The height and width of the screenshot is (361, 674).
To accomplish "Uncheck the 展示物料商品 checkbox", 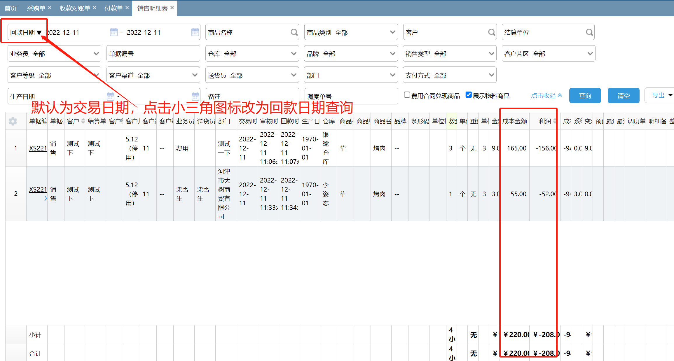I will (469, 95).
